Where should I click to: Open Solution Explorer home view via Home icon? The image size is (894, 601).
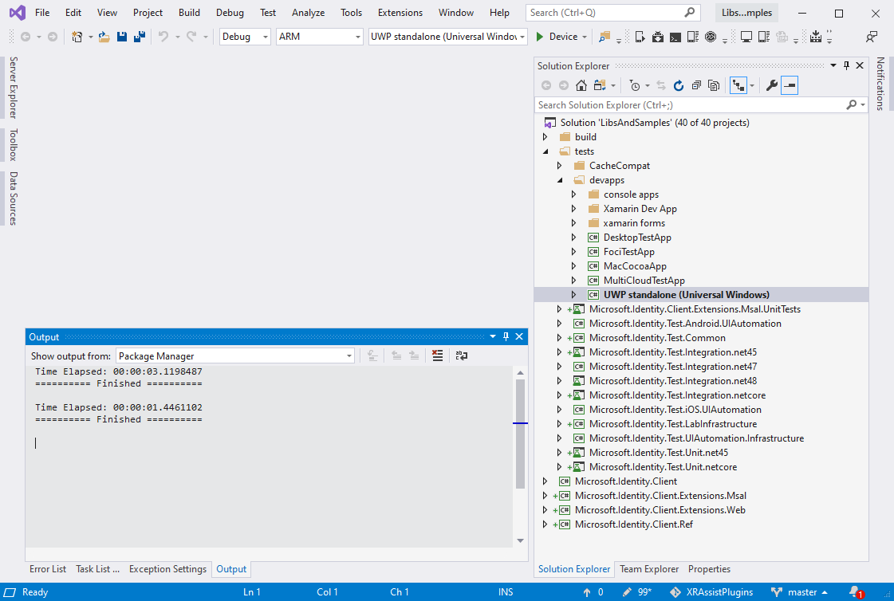pos(581,84)
